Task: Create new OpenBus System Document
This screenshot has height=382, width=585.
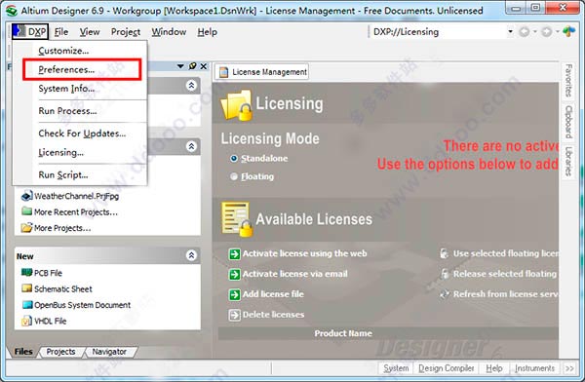Action: tap(83, 305)
